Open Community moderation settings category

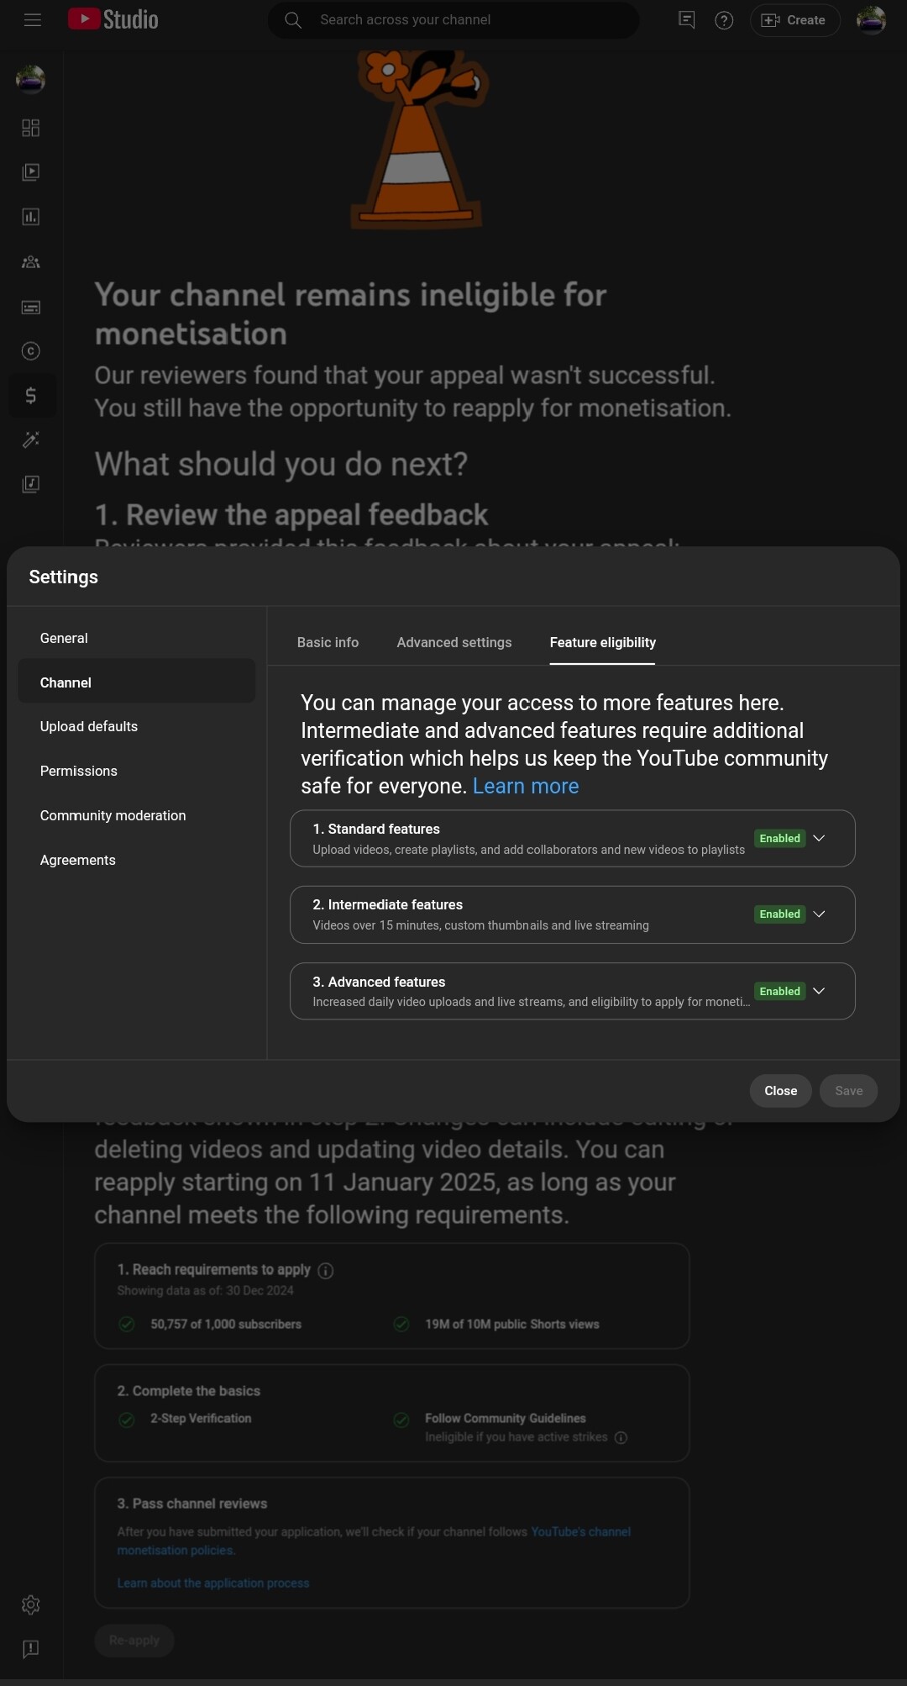(x=137, y=815)
